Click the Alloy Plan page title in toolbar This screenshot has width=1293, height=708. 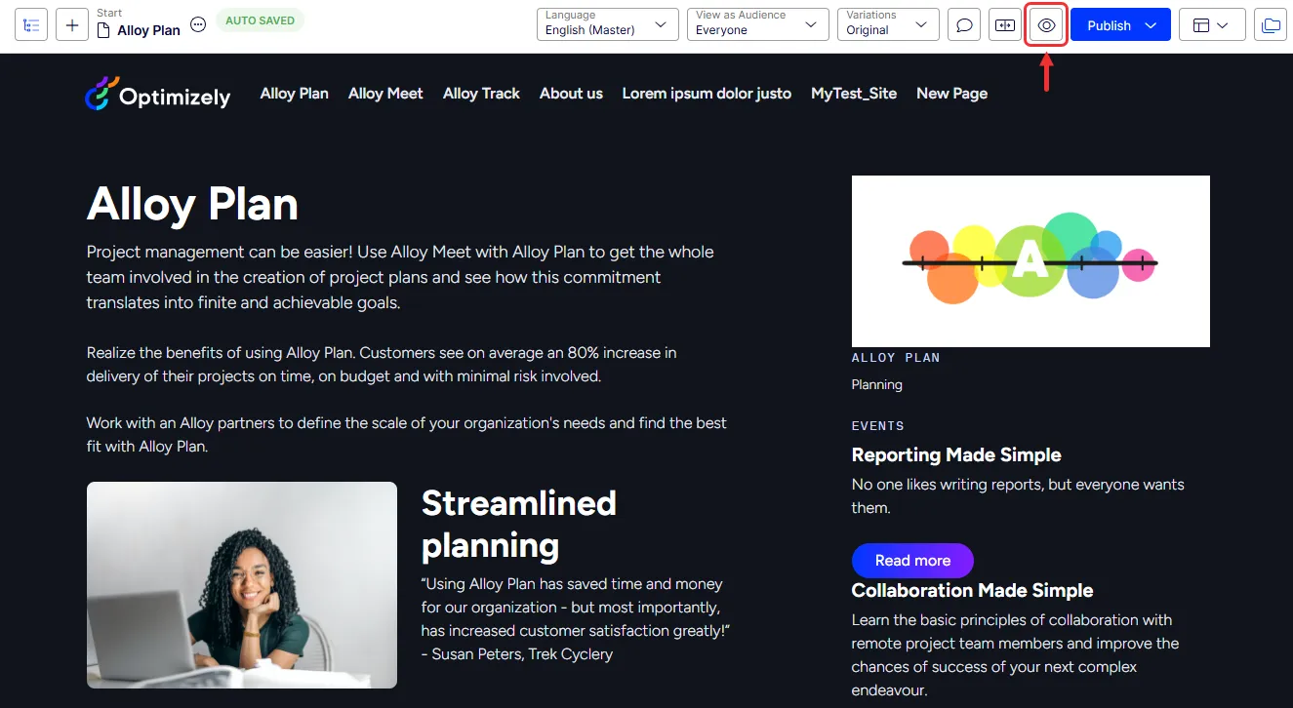coord(148,30)
